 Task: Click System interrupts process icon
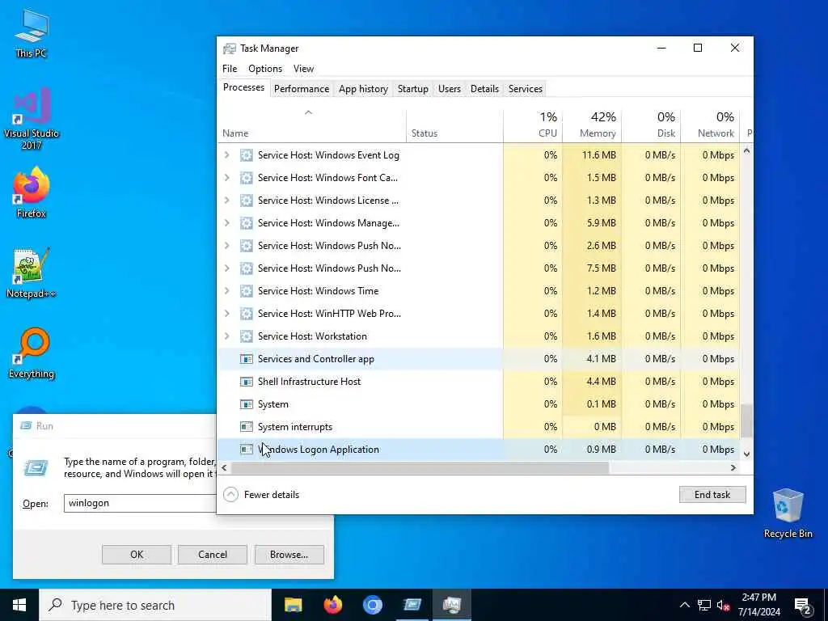(246, 427)
